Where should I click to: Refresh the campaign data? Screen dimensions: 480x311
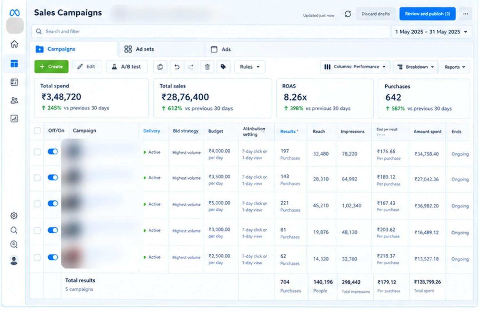(348, 14)
